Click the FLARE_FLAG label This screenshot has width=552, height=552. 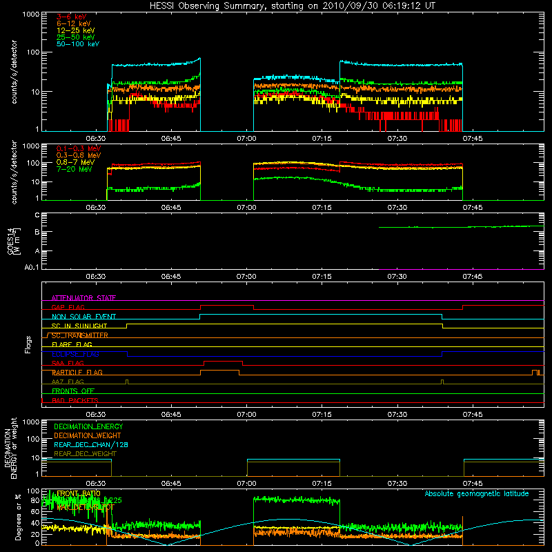tap(72, 344)
